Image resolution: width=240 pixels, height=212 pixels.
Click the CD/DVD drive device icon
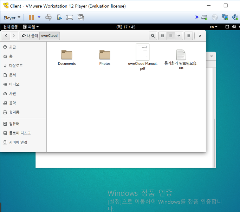pos(215,17)
